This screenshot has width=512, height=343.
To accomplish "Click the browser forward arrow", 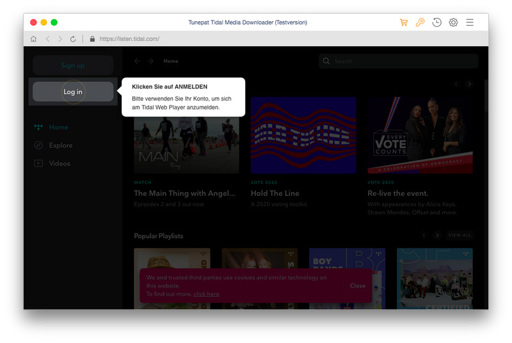I will click(x=60, y=39).
